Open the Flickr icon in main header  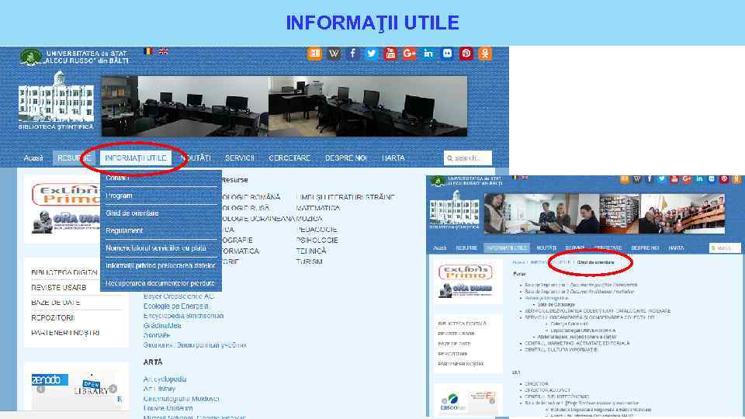tap(447, 54)
